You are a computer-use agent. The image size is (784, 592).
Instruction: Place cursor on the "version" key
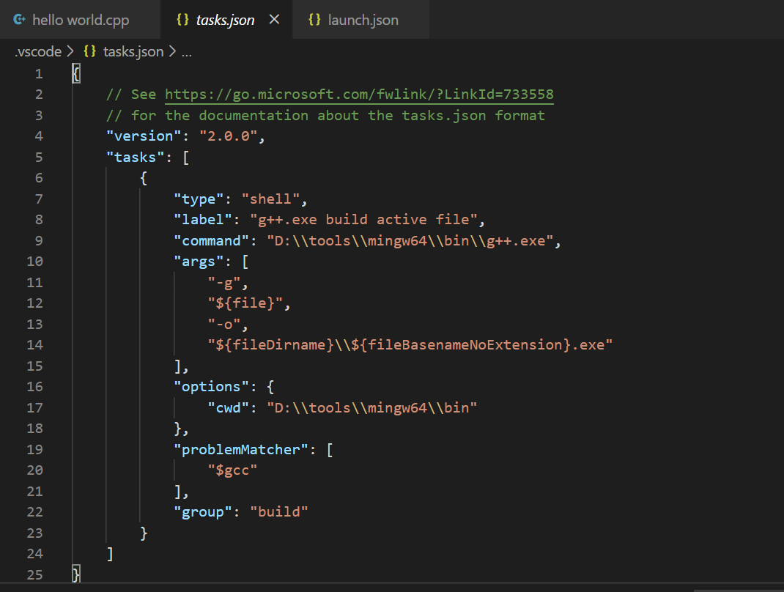click(144, 136)
